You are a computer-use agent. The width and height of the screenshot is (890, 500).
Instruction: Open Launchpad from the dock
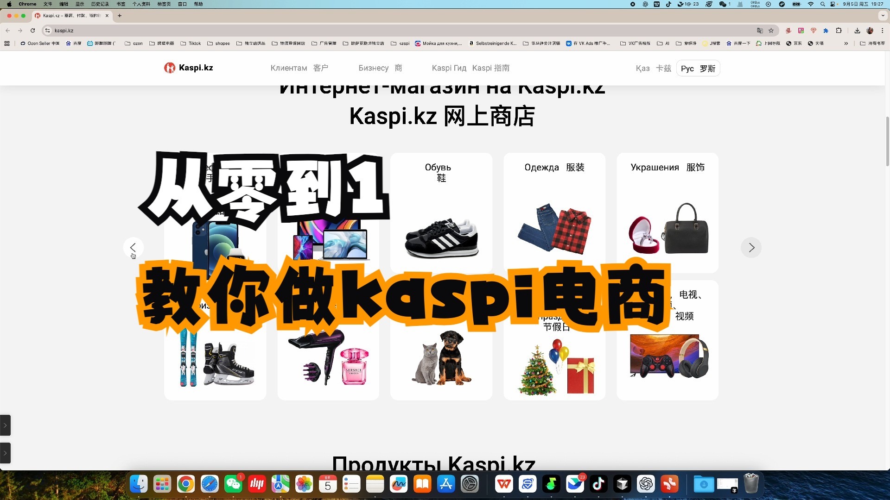tap(162, 484)
